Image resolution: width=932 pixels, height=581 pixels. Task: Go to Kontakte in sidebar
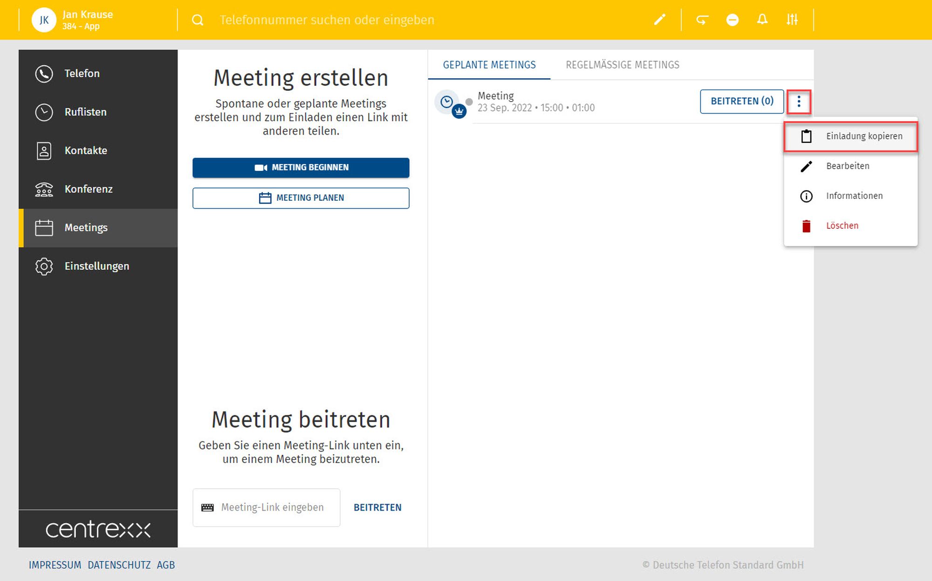coord(86,150)
